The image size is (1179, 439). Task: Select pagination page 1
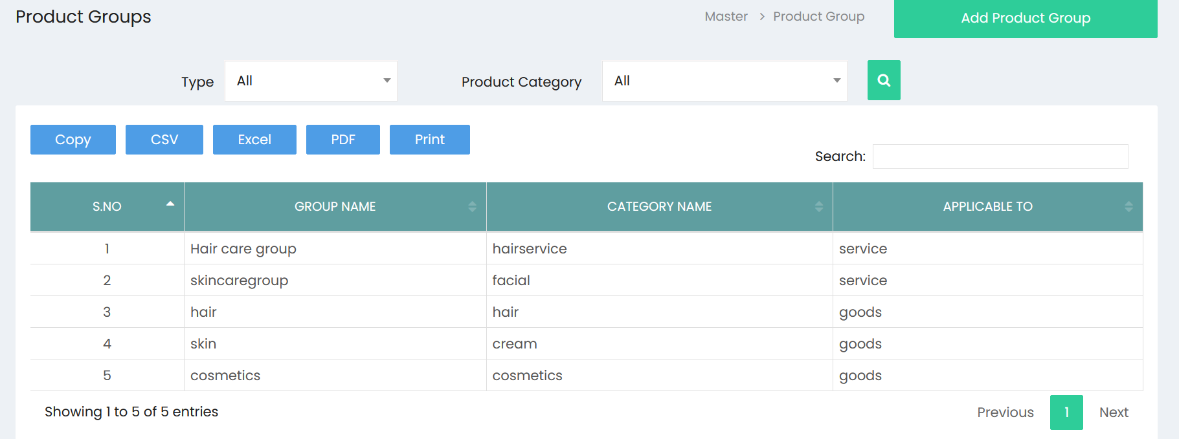coord(1066,412)
